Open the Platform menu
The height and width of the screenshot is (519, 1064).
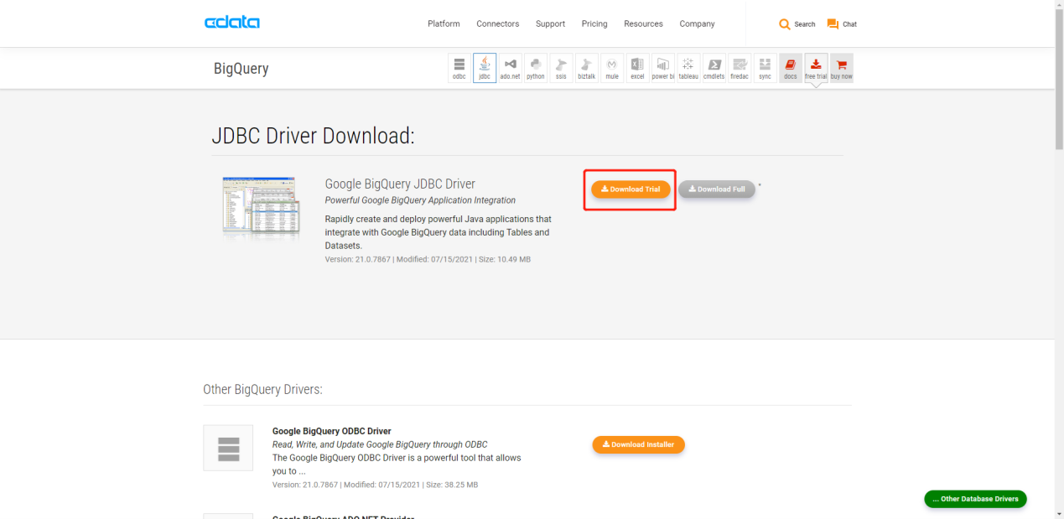[x=444, y=24]
